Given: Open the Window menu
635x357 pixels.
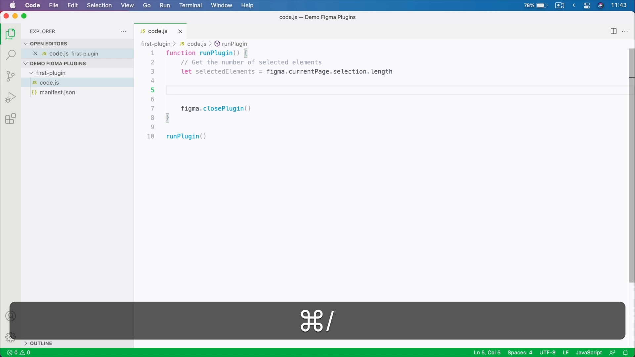Looking at the screenshot, I should pos(222,5).
